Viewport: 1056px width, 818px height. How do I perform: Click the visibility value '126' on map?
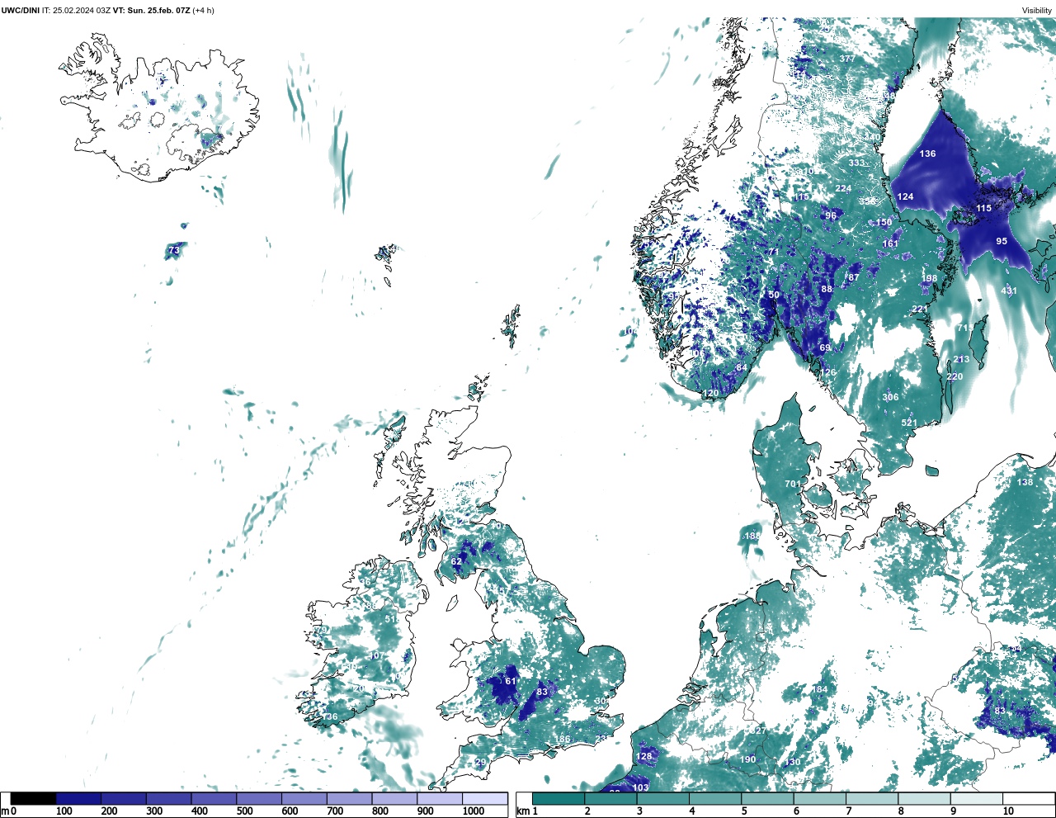[x=827, y=373]
